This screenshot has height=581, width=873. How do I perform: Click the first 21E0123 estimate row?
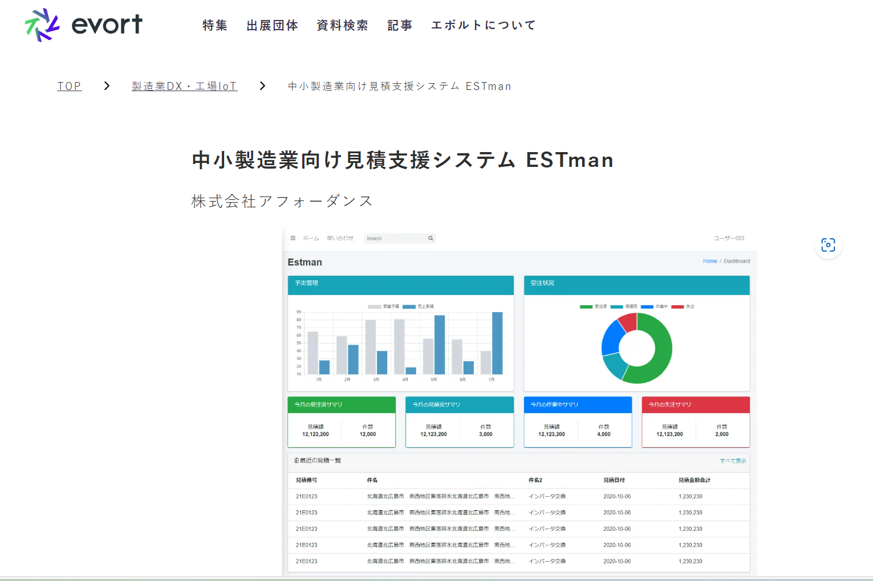(x=307, y=497)
